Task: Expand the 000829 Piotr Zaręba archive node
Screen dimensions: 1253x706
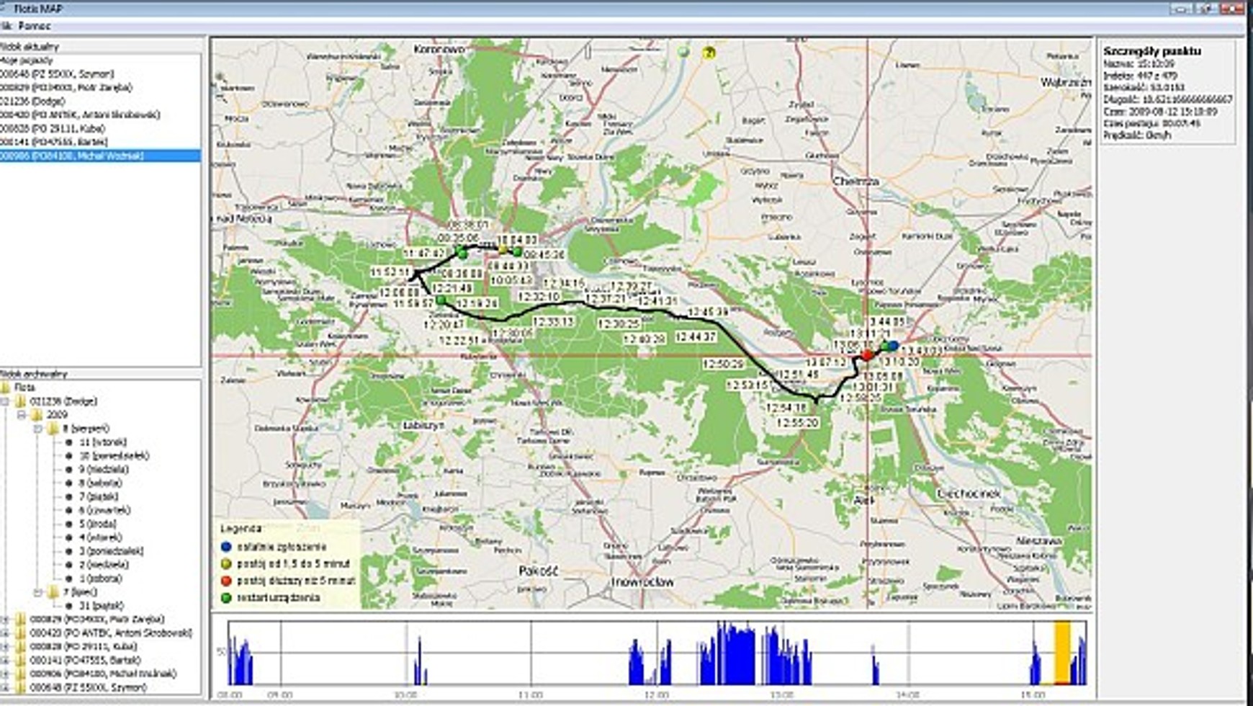Action: point(5,619)
